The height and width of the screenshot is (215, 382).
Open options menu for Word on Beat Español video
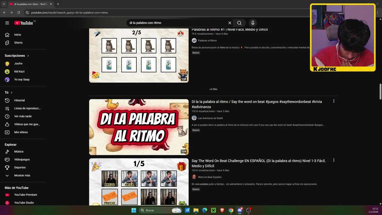point(334,160)
